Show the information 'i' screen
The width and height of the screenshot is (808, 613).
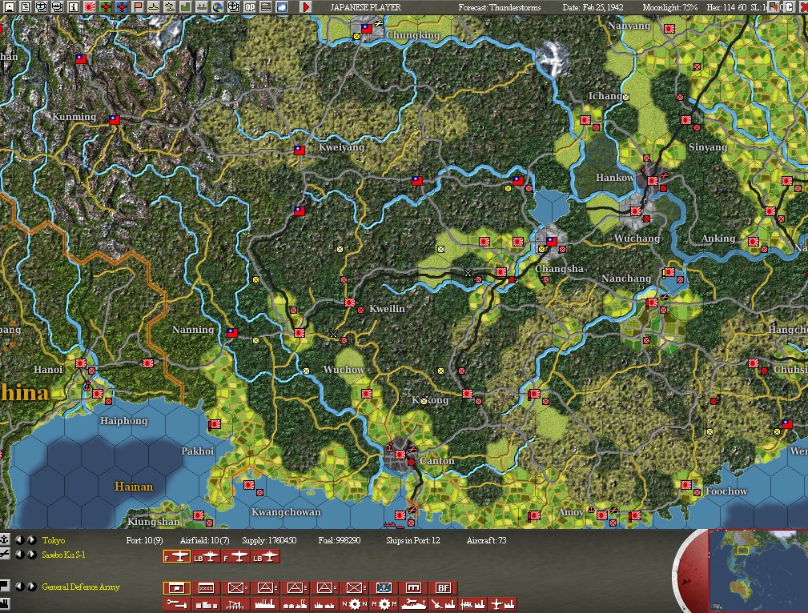73,6
